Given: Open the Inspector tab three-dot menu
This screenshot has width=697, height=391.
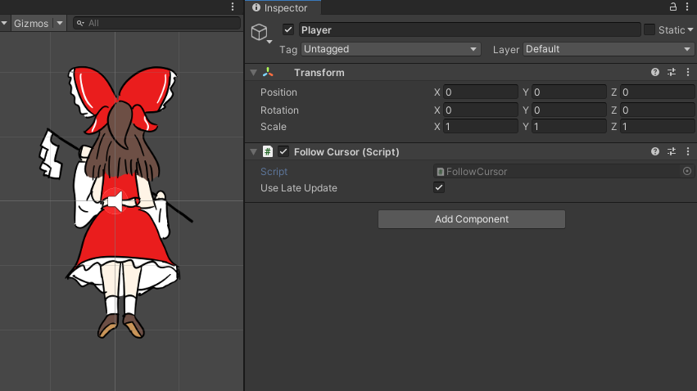Looking at the screenshot, I should pyautogui.click(x=687, y=7).
